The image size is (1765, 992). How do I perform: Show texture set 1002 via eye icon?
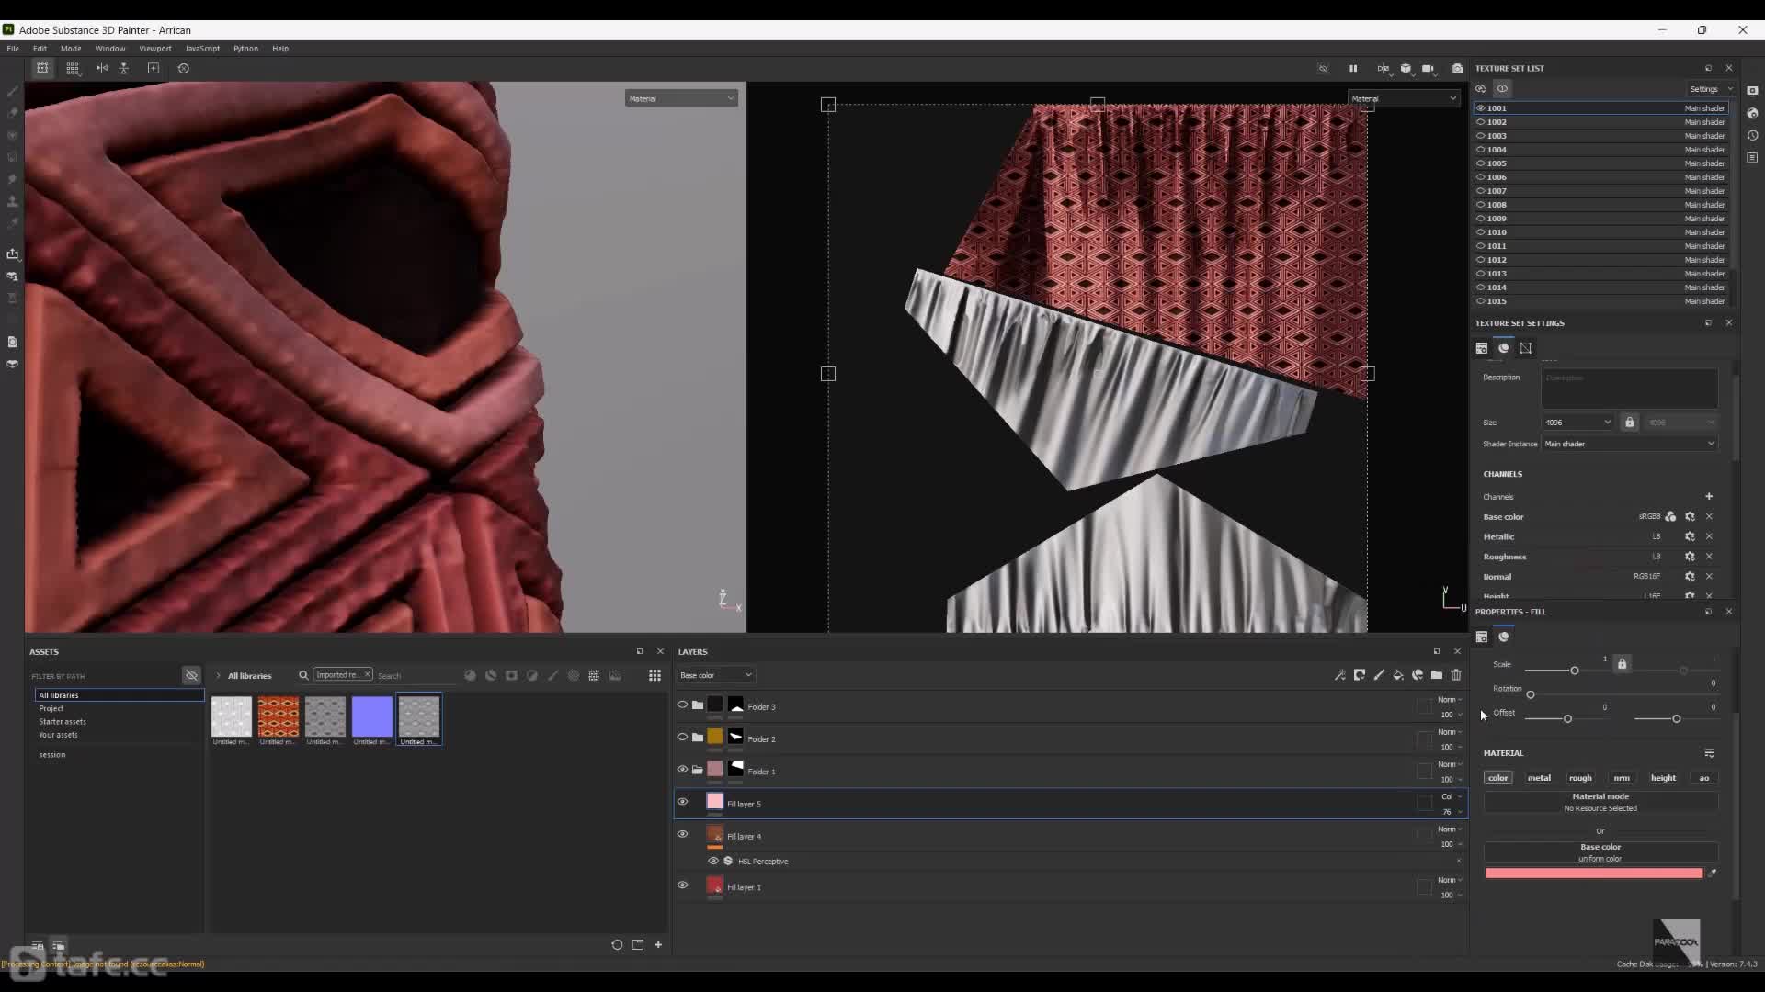pos(1480,122)
